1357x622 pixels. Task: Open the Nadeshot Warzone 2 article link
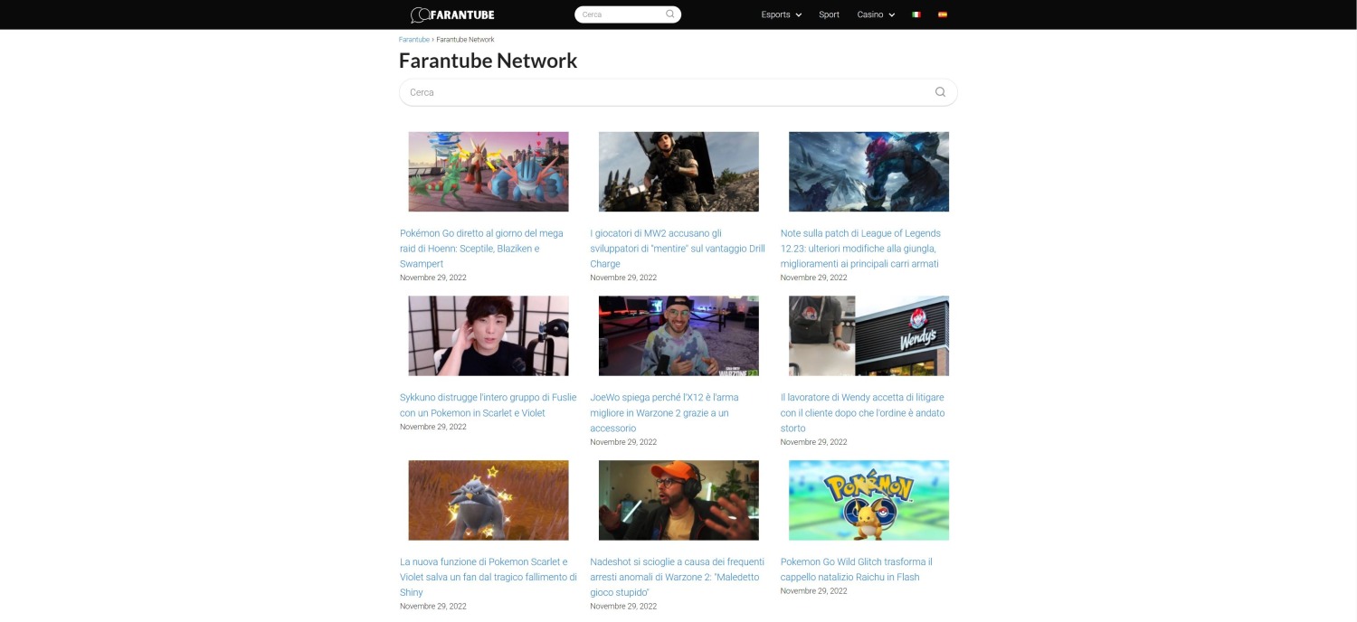(x=678, y=577)
